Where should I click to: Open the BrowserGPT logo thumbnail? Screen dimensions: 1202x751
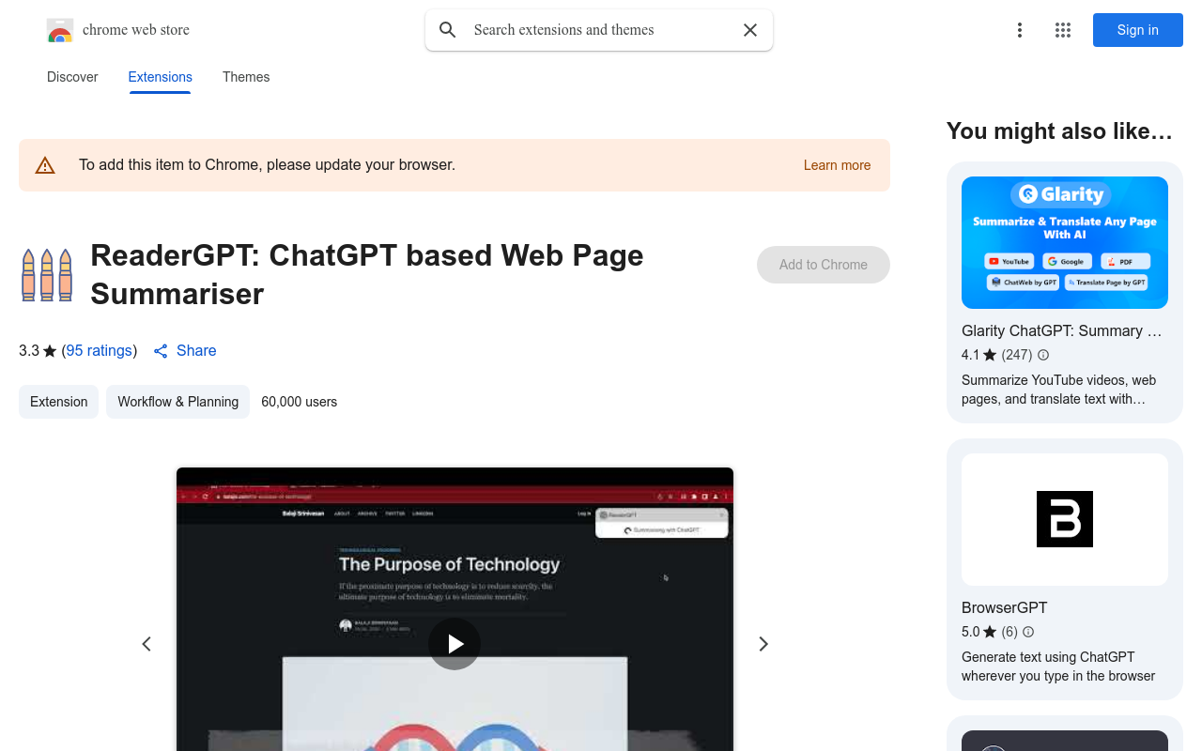point(1065,519)
